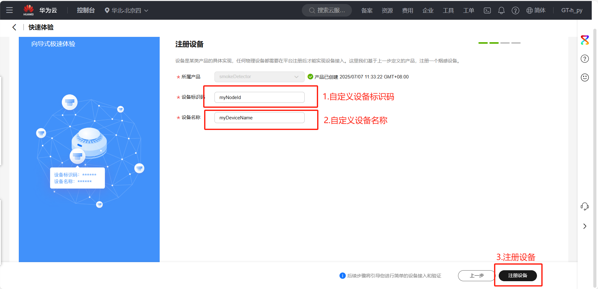Open the notification bell
Screen dimensions: 598x289
[501, 10]
